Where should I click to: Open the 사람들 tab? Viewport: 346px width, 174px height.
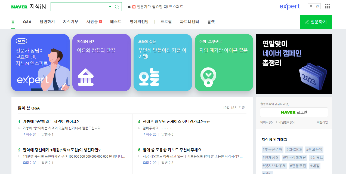pyautogui.click(x=92, y=22)
